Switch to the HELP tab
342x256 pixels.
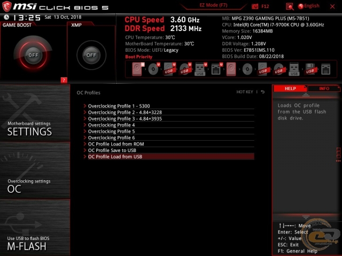290,89
